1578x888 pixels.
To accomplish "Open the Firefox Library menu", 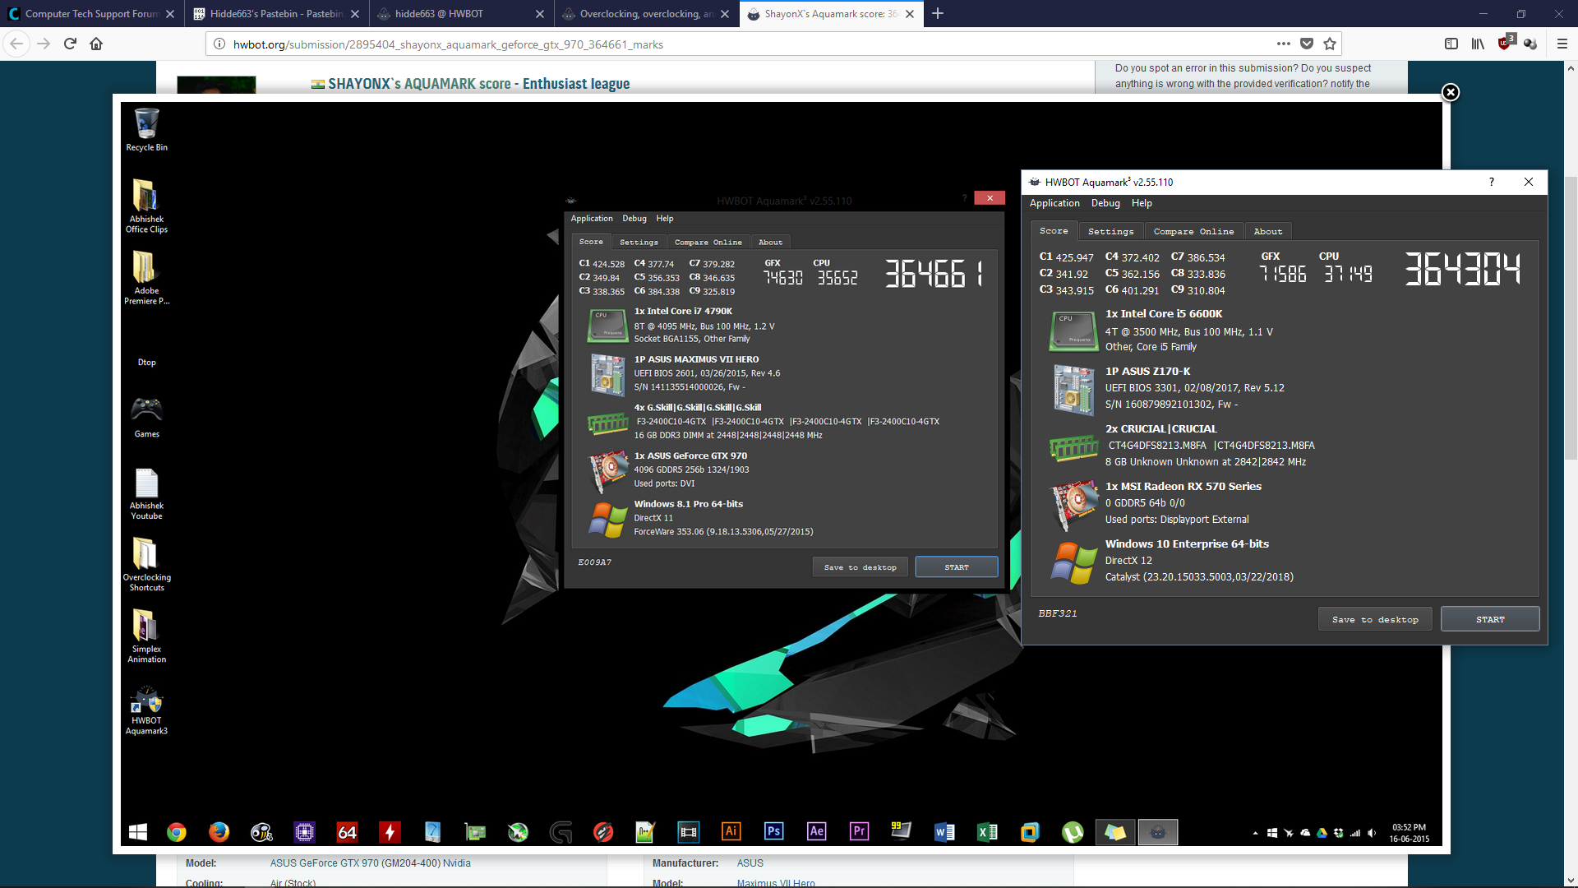I will point(1478,44).
